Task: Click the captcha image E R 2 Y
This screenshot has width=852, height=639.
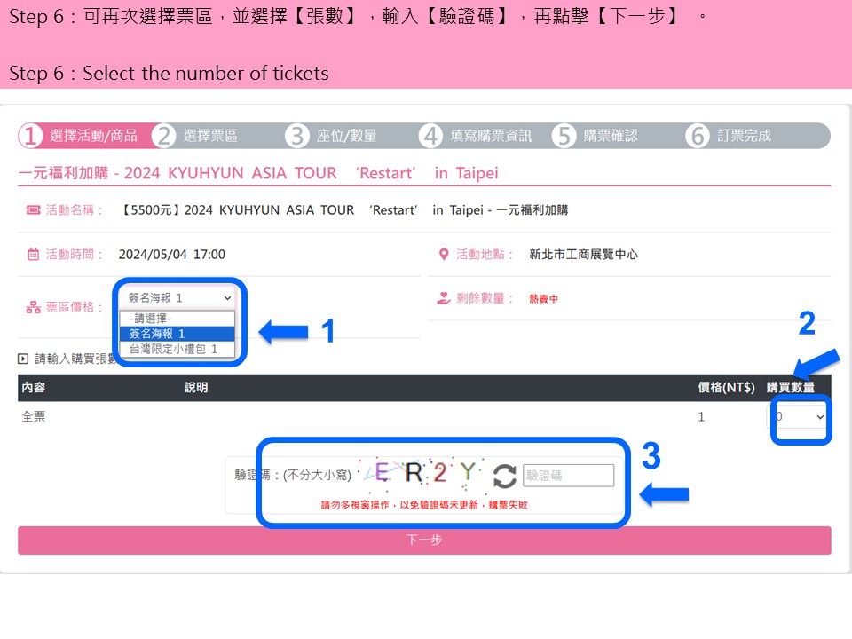Action: coord(422,473)
